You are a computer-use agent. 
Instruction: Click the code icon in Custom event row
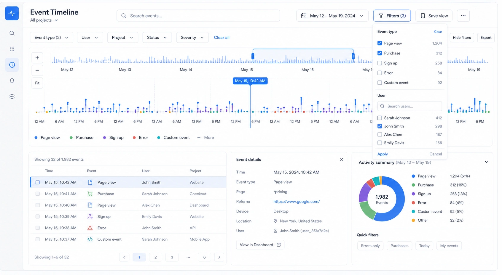[90, 239]
